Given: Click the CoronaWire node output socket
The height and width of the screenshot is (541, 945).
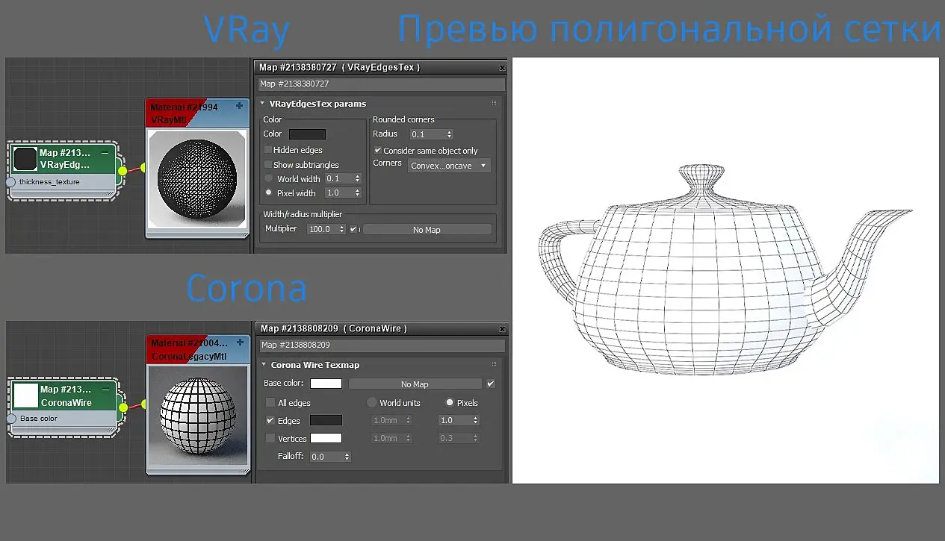Looking at the screenshot, I should pos(123,406).
